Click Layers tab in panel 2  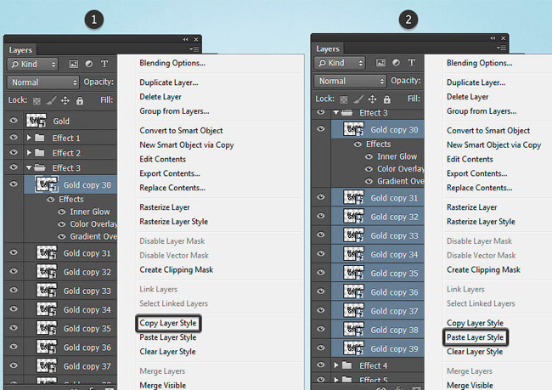pos(328,48)
